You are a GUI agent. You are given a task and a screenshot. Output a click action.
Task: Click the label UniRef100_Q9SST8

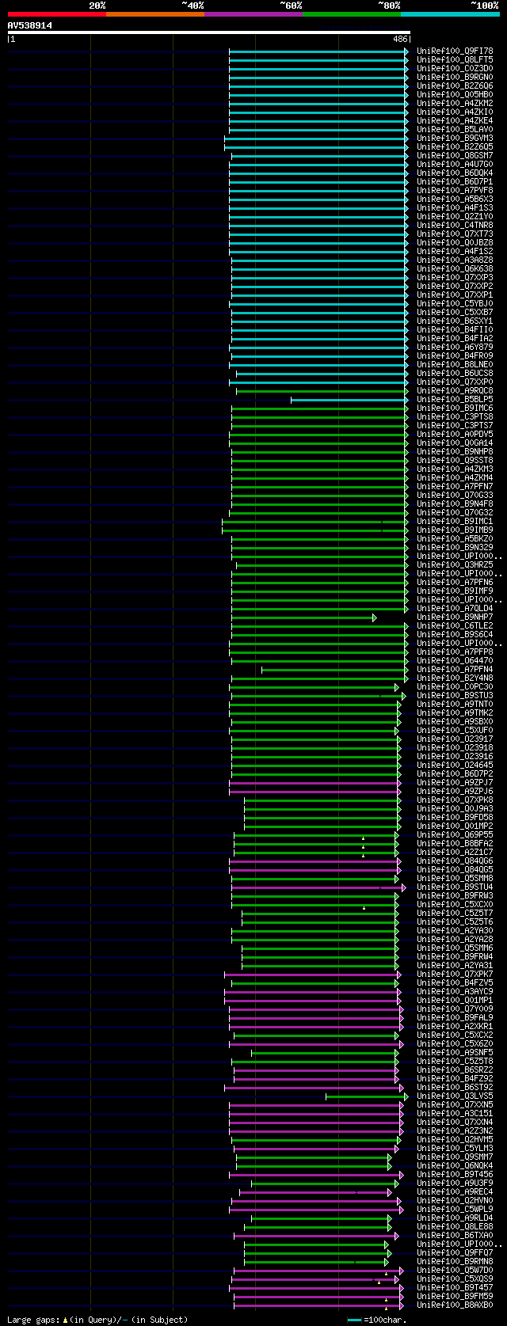[x=455, y=461]
